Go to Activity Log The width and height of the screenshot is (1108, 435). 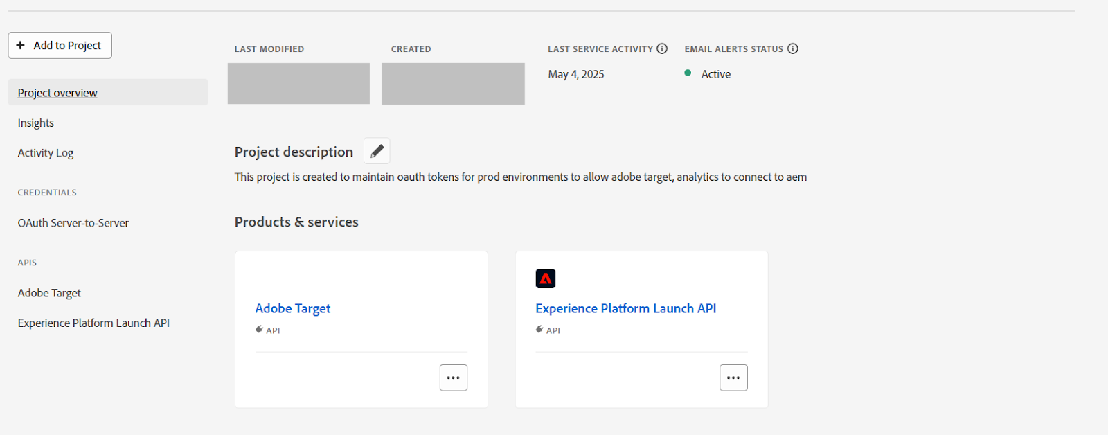point(46,153)
